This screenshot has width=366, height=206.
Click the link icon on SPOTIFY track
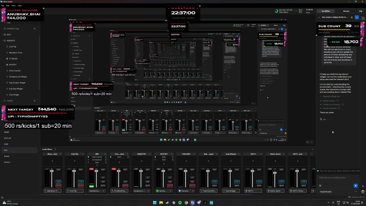pyautogui.click(x=170, y=178)
